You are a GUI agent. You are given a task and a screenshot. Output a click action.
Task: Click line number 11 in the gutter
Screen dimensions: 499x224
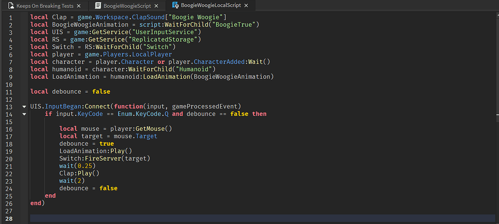click(x=9, y=92)
